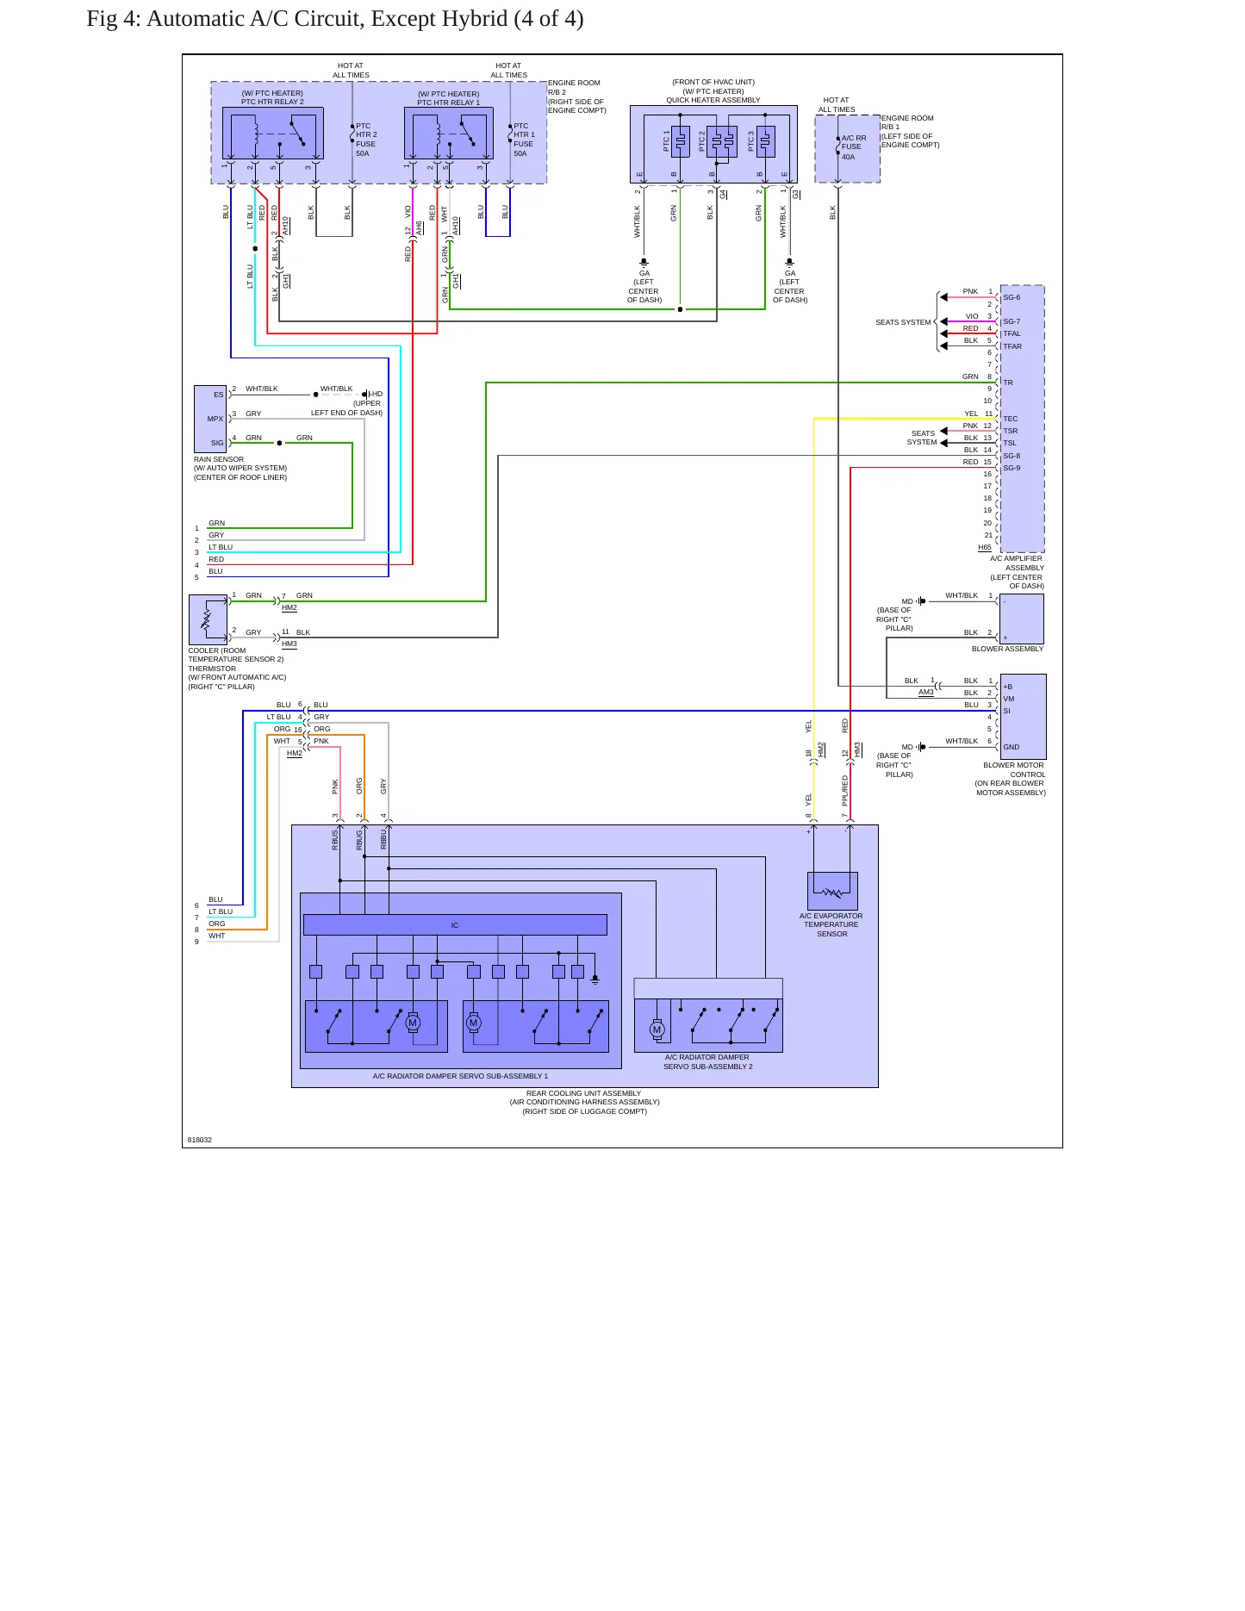Select the 'TFAR' terminal label
The image size is (1245, 1611).
pos(1012,346)
